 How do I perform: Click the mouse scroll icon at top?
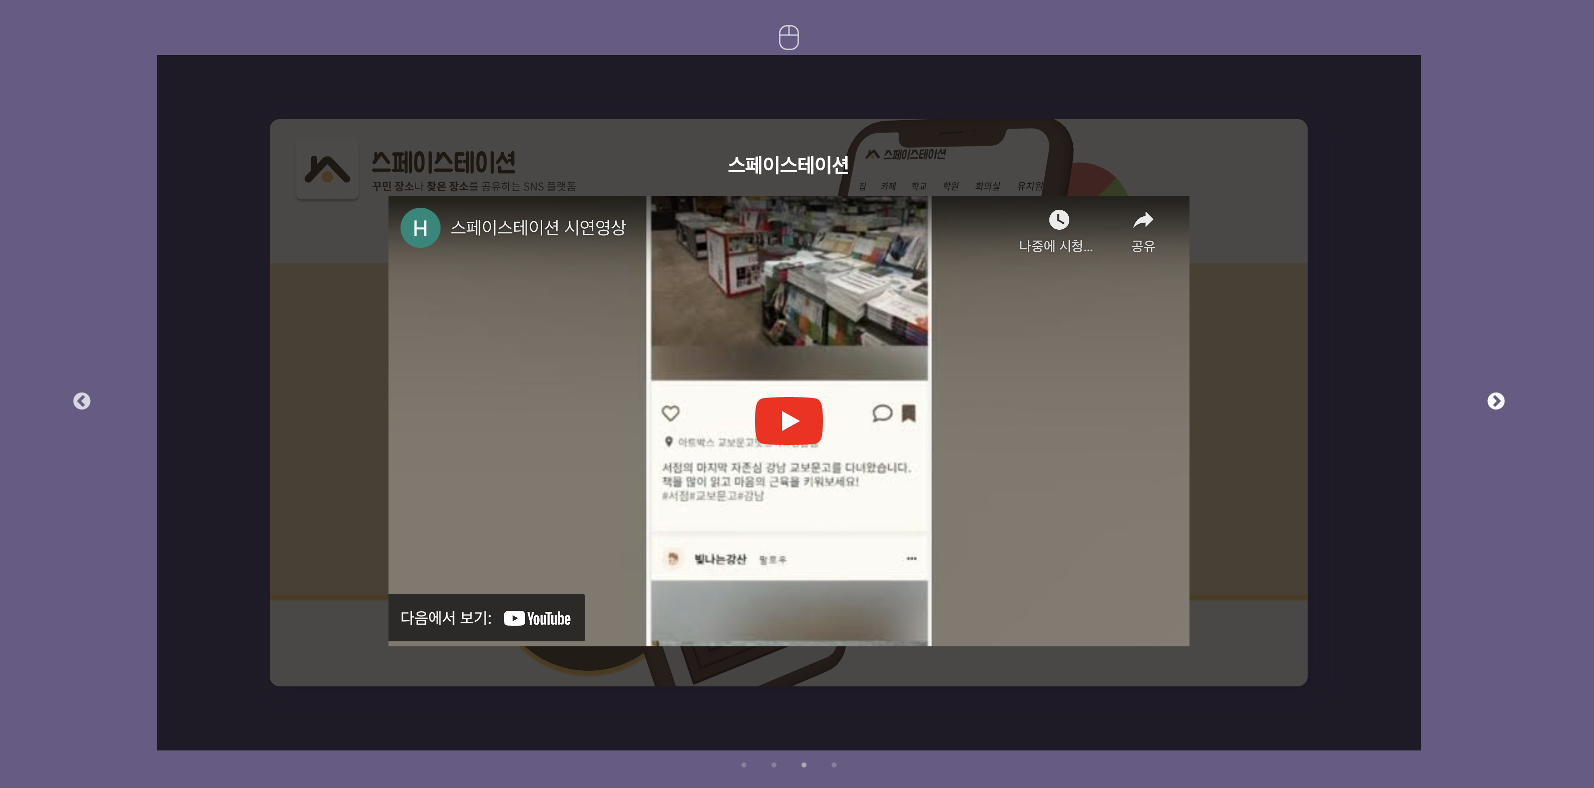pyautogui.click(x=788, y=38)
